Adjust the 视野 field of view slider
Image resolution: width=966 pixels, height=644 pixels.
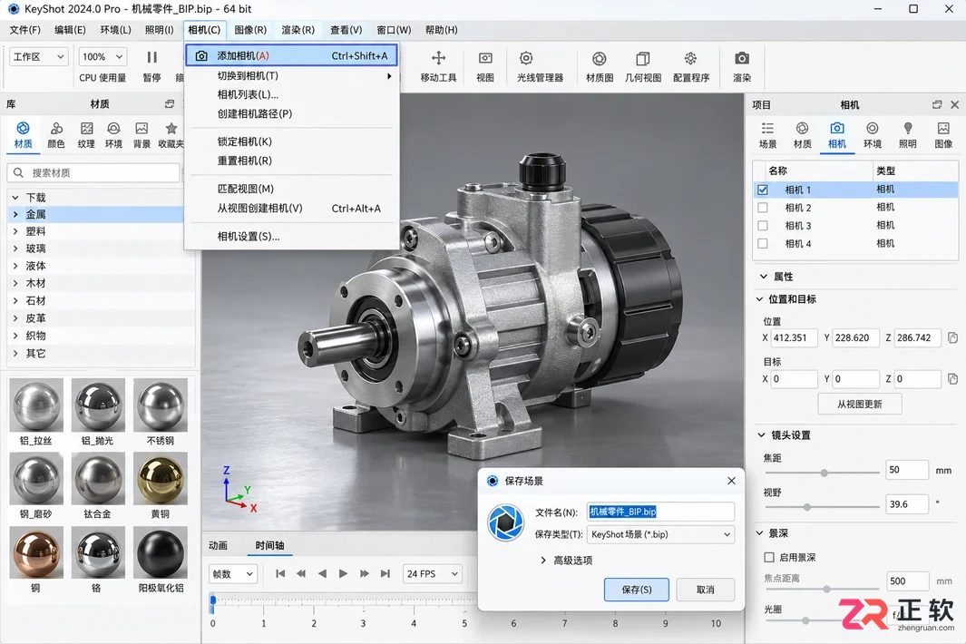click(807, 507)
